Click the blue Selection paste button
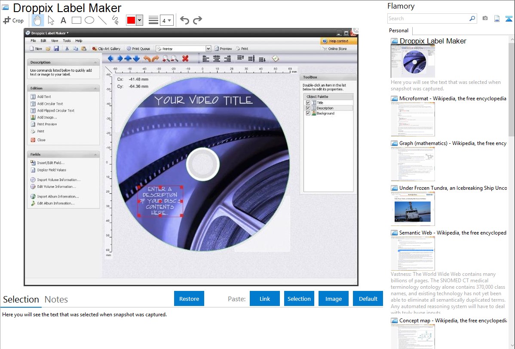The width and height of the screenshot is (515, 349). tap(299, 299)
